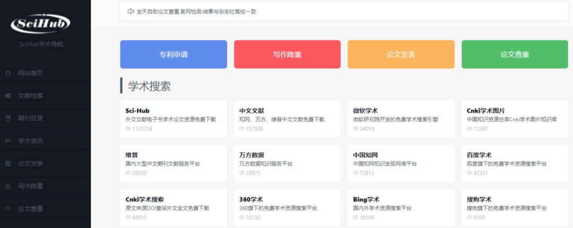The width and height of the screenshot is (573, 228).
Task: Click the description 国内大型中文期刊文献服务平台
Action: click(x=163, y=164)
